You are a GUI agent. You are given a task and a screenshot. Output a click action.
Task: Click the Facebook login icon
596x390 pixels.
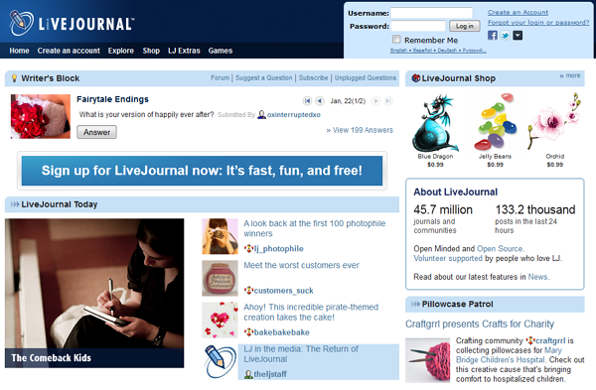(x=493, y=36)
